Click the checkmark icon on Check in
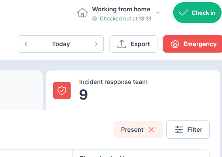 coord(184,13)
